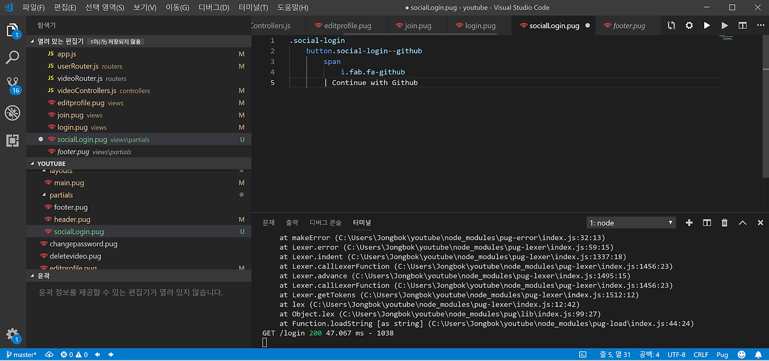769x361 pixels.
Task: Click the master* git branch in status bar
Action: tap(21, 355)
